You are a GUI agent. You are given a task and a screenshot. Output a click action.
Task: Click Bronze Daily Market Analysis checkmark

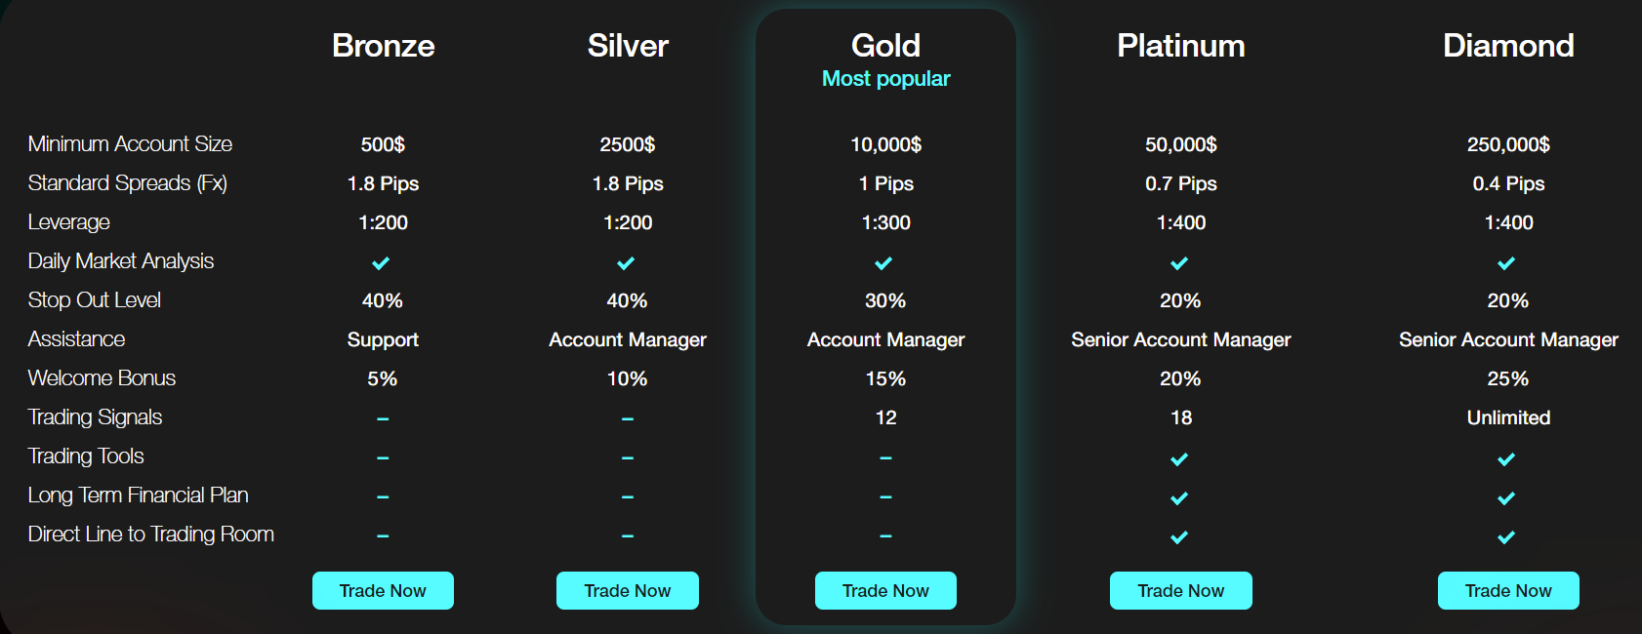(x=381, y=263)
